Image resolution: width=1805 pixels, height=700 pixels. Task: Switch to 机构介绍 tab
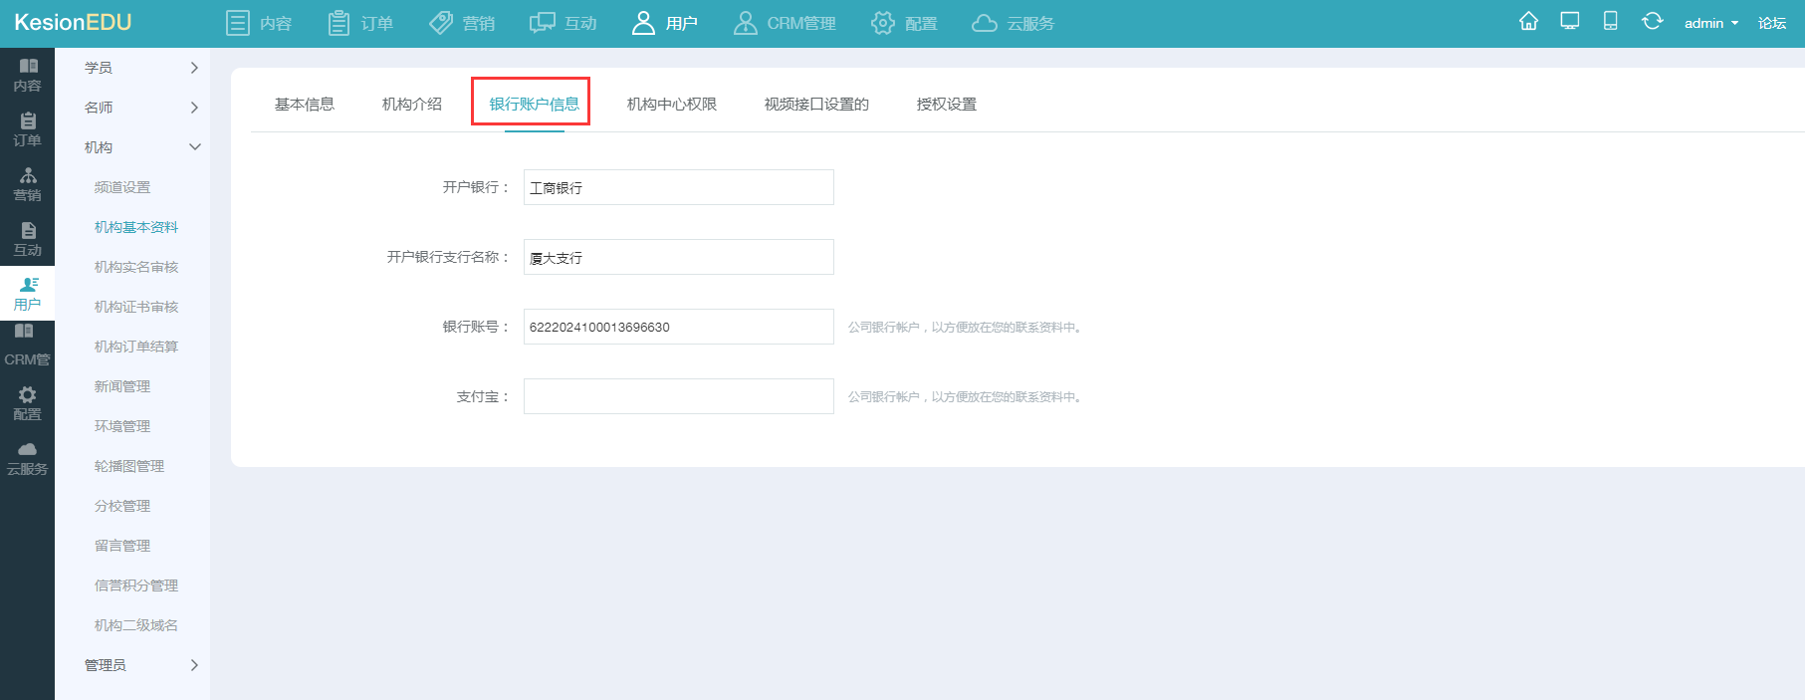(x=412, y=105)
